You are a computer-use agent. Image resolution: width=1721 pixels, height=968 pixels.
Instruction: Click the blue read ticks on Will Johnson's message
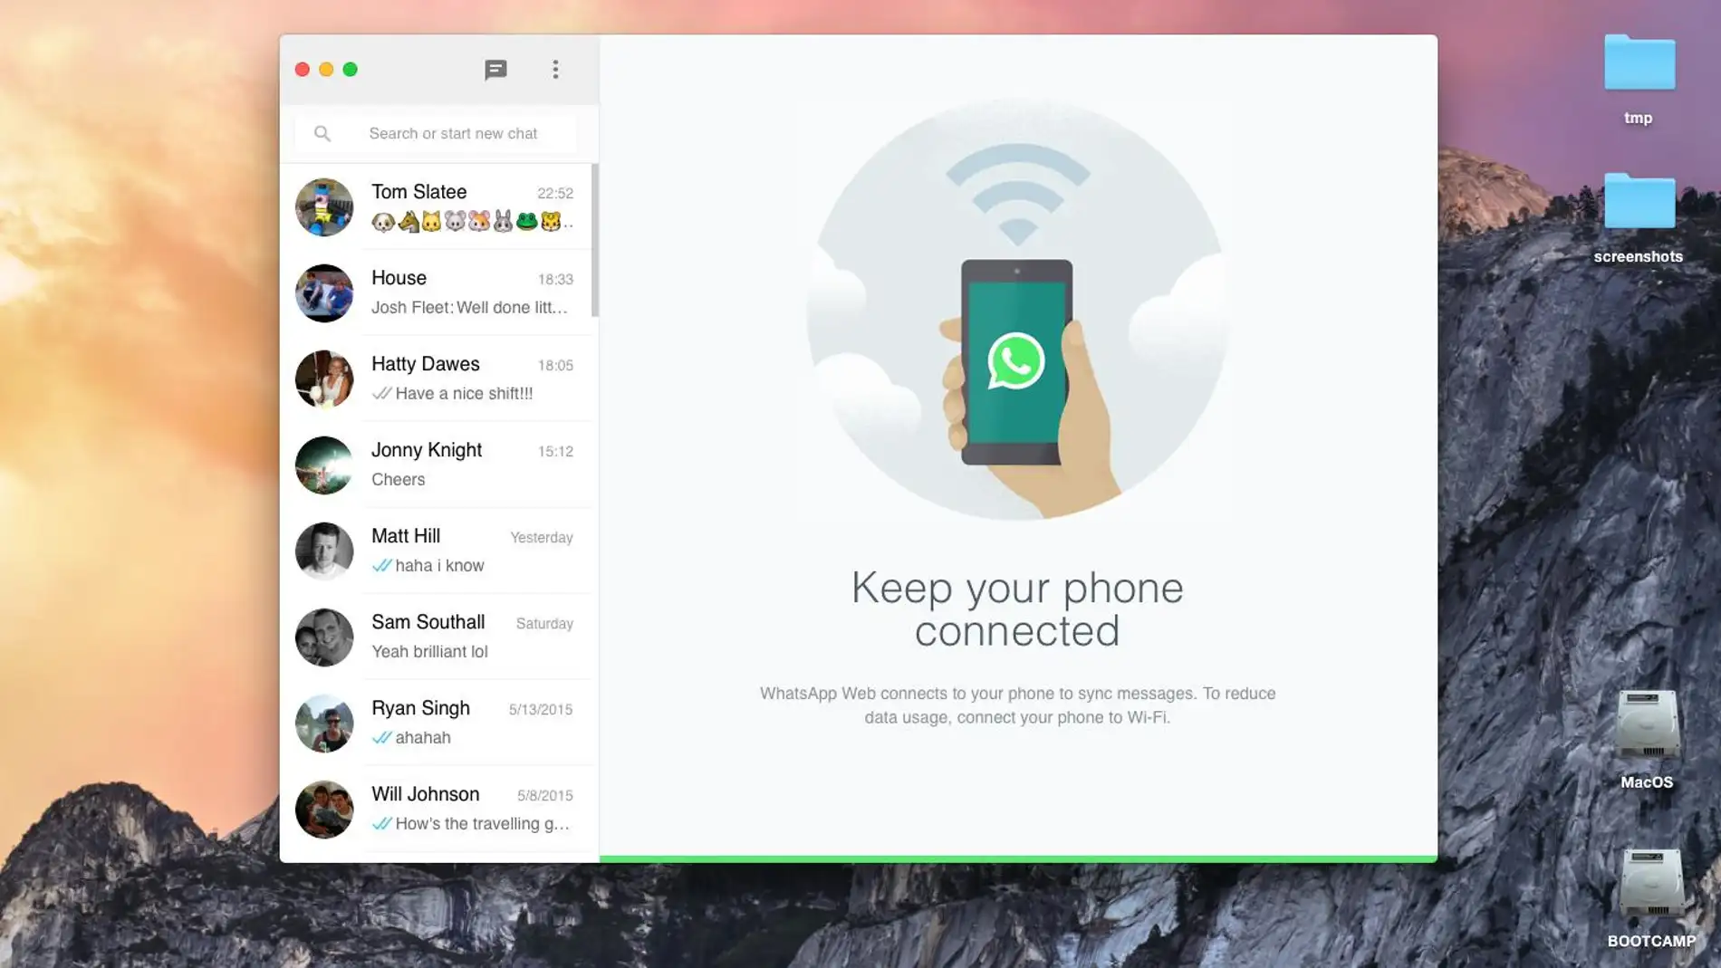pyautogui.click(x=381, y=823)
